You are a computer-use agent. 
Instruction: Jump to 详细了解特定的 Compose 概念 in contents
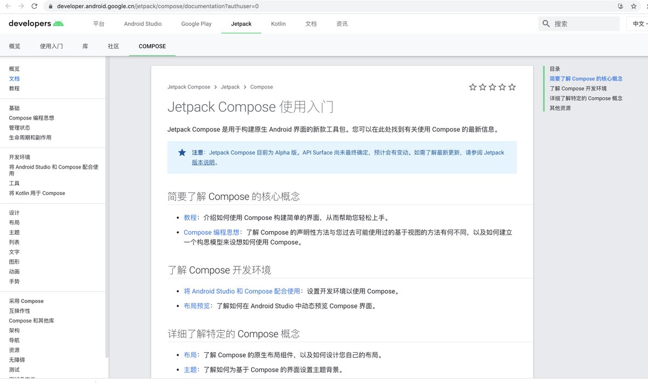[586, 98]
